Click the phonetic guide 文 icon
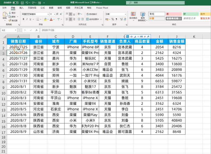This screenshot has width=211, height=154. [x=58, y=19]
